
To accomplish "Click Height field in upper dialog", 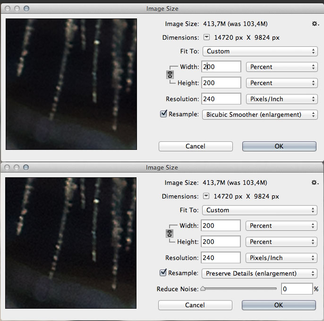I will pos(221,83).
